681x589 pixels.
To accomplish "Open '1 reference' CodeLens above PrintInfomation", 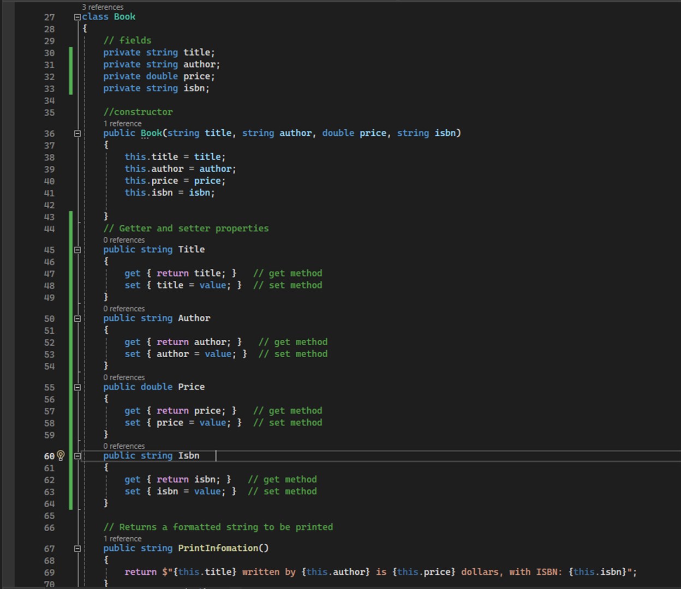I will point(122,539).
